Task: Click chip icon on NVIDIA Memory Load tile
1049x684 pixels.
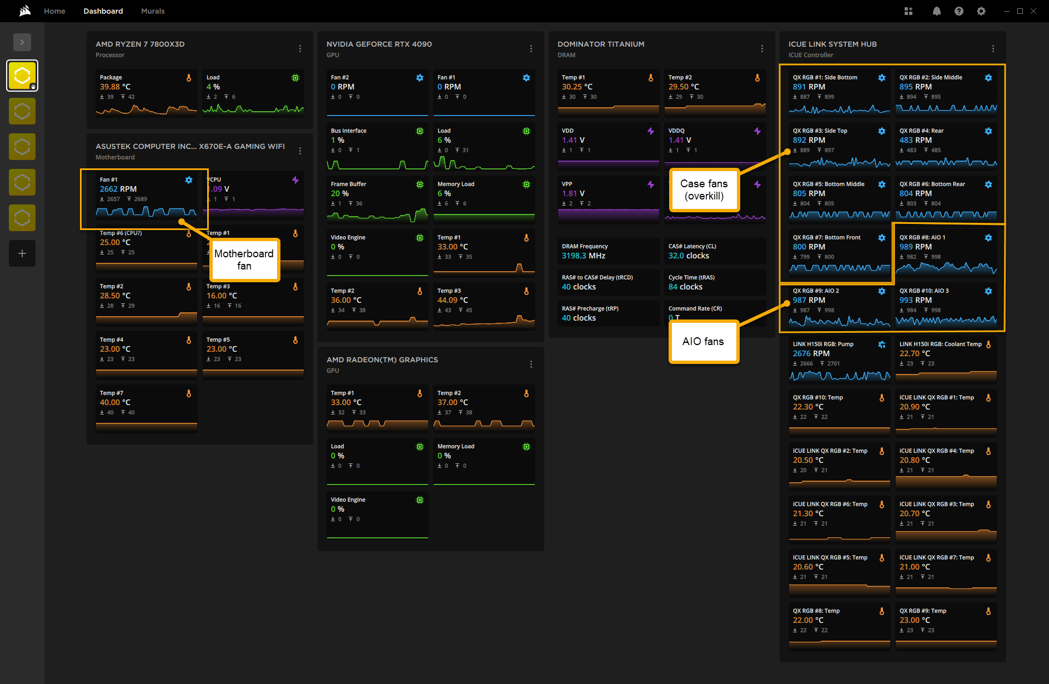Action: pyautogui.click(x=526, y=184)
